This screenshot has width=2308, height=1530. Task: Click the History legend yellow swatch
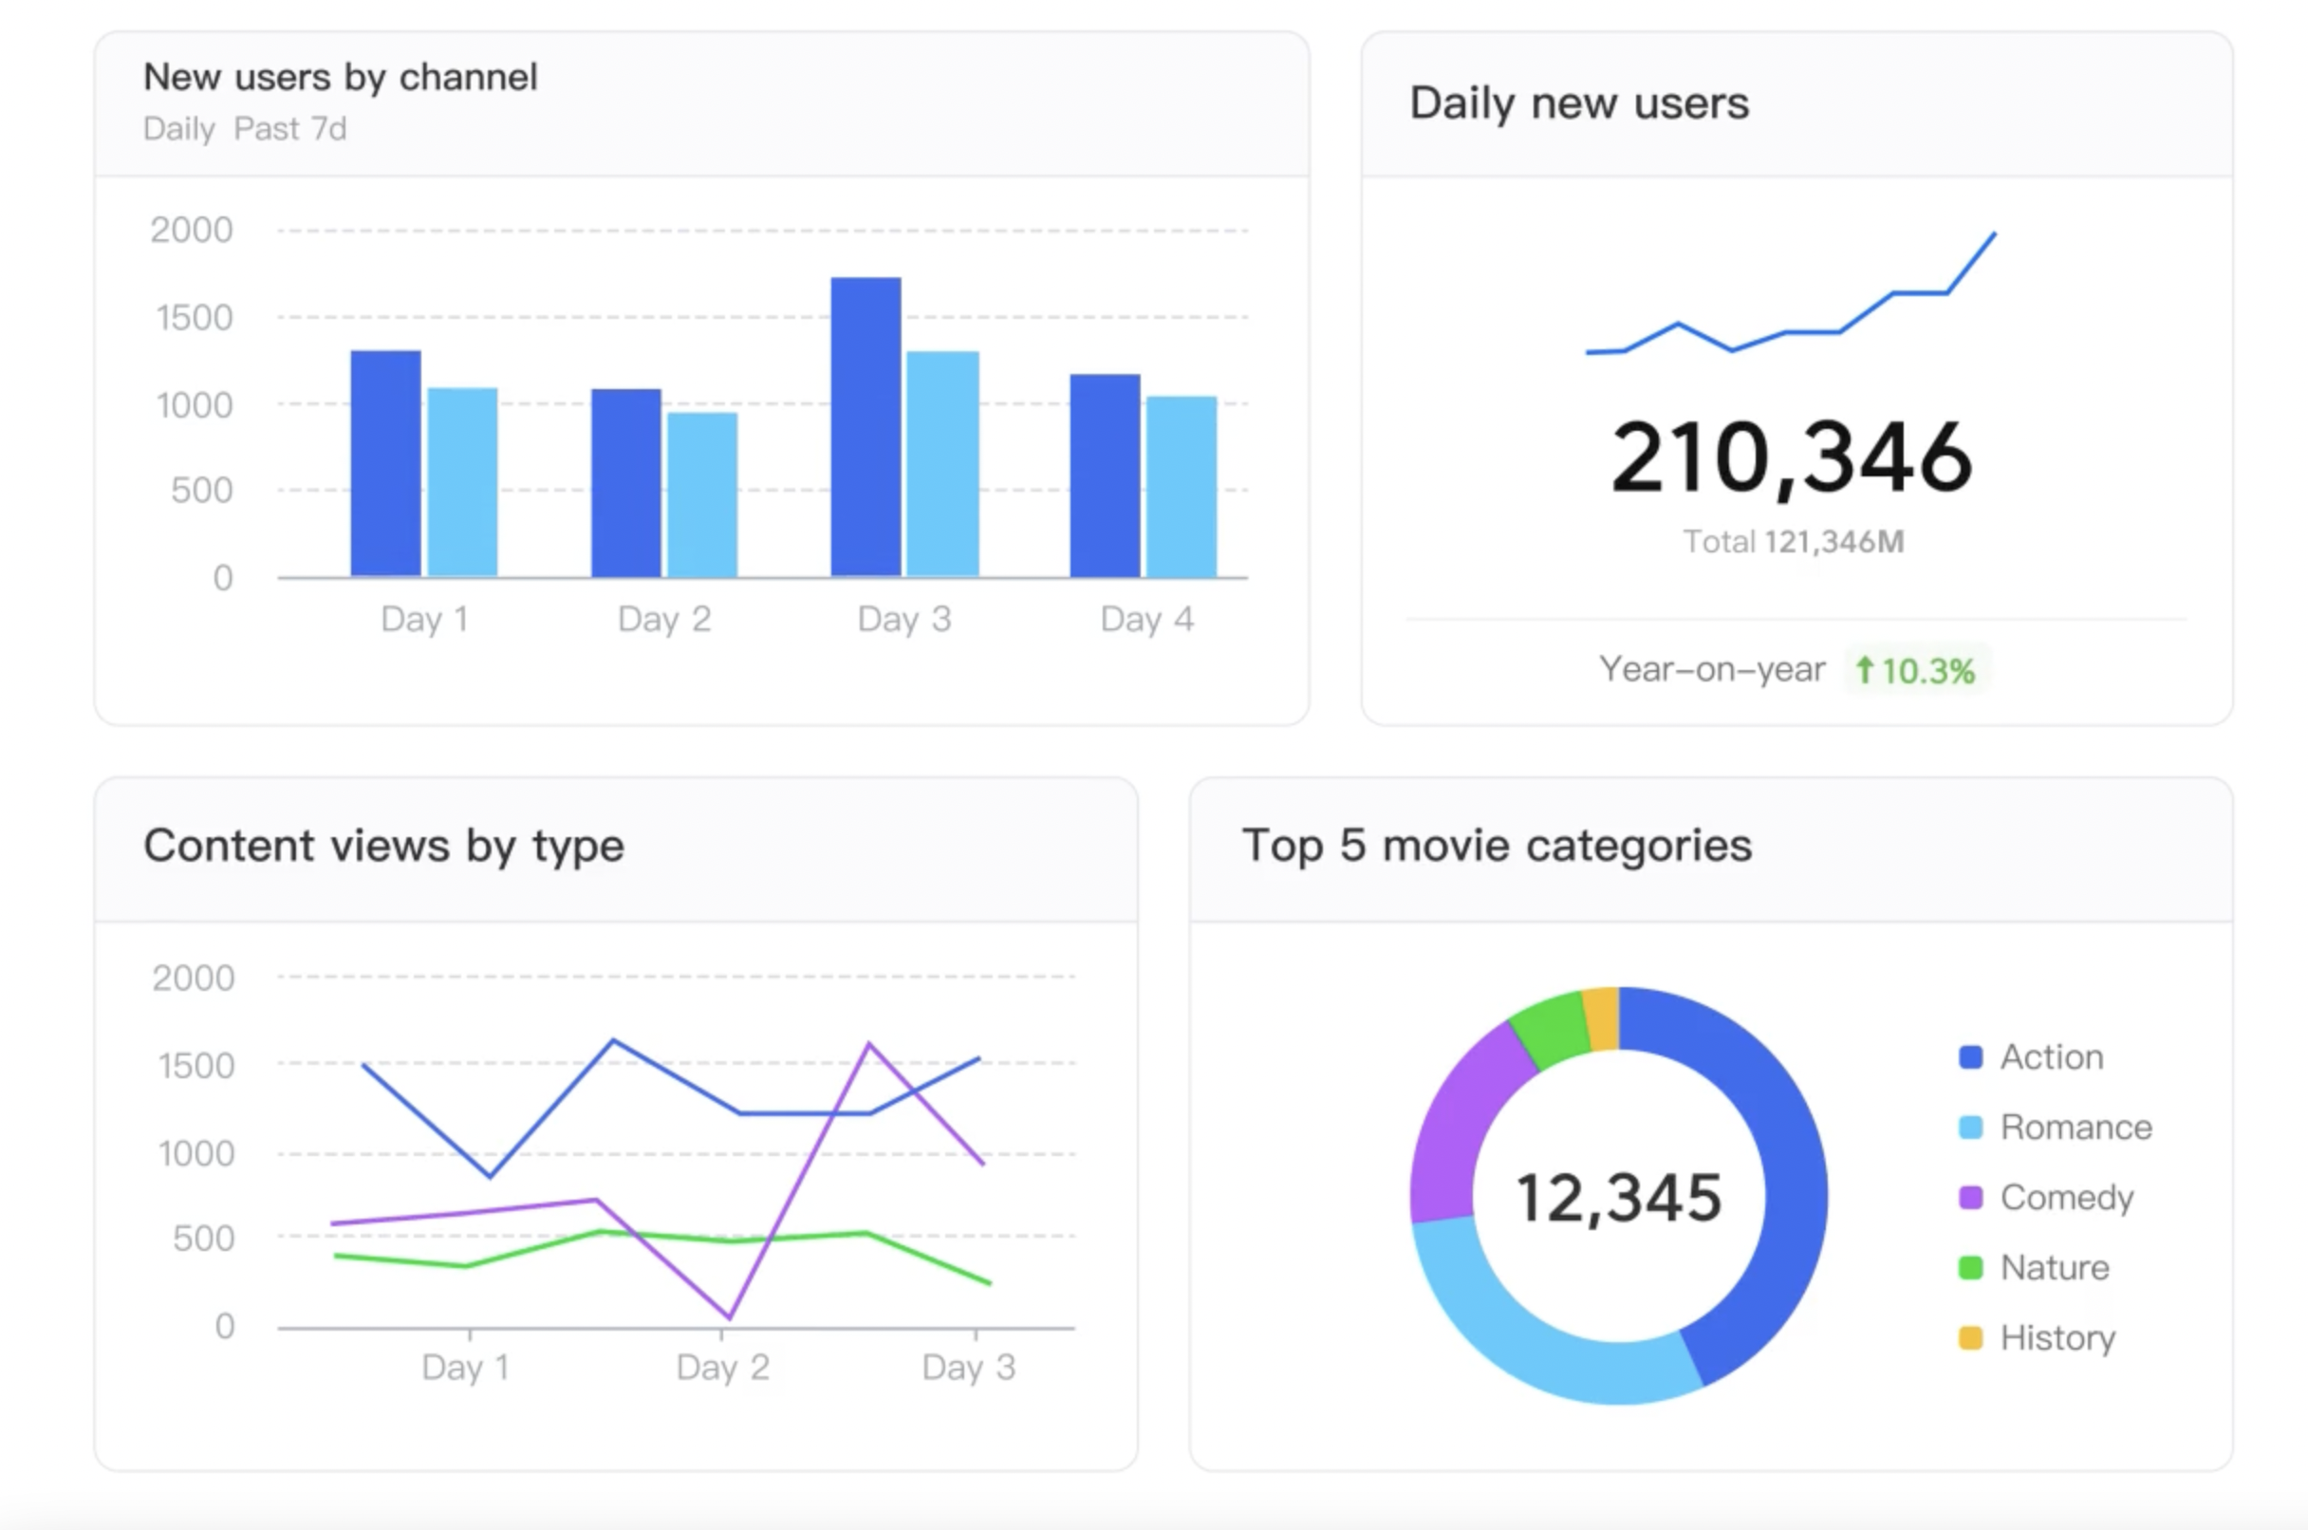pyautogui.click(x=1969, y=1337)
